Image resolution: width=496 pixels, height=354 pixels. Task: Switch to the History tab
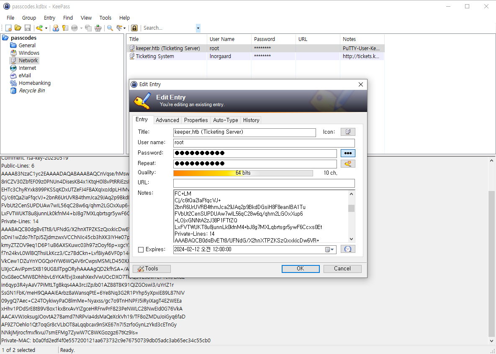coord(251,120)
